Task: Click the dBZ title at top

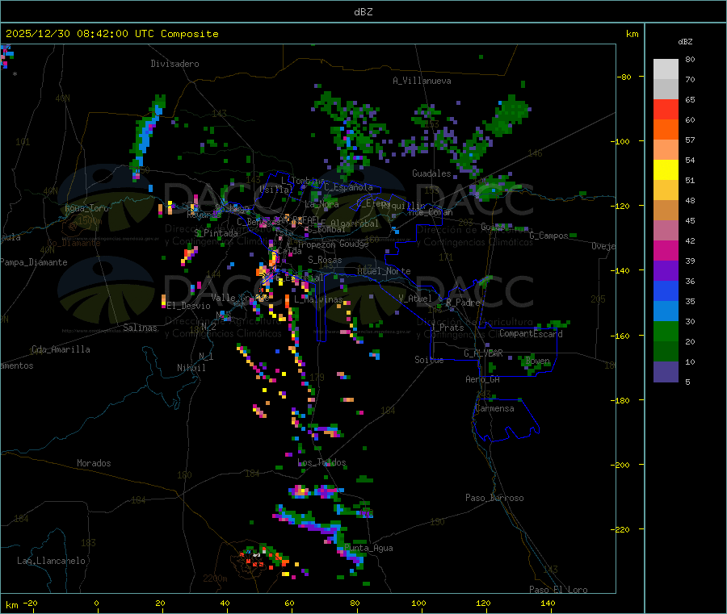Action: click(x=363, y=12)
